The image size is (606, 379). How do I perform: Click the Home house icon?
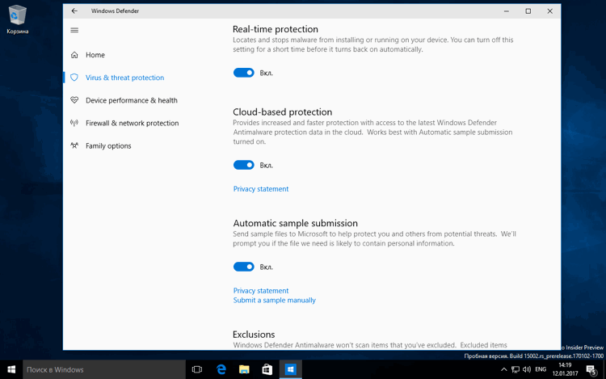point(74,55)
